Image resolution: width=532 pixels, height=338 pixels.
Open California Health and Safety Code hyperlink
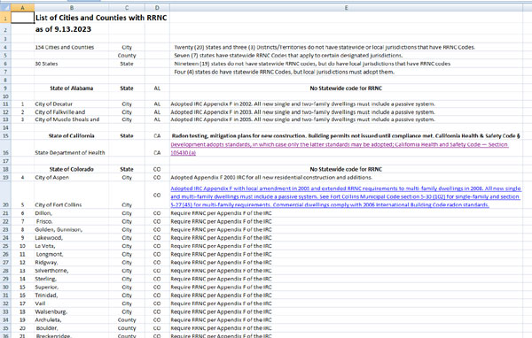pyautogui.click(x=340, y=149)
